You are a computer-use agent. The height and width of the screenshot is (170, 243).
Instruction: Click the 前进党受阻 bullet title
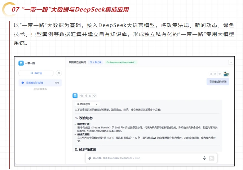point(83,134)
